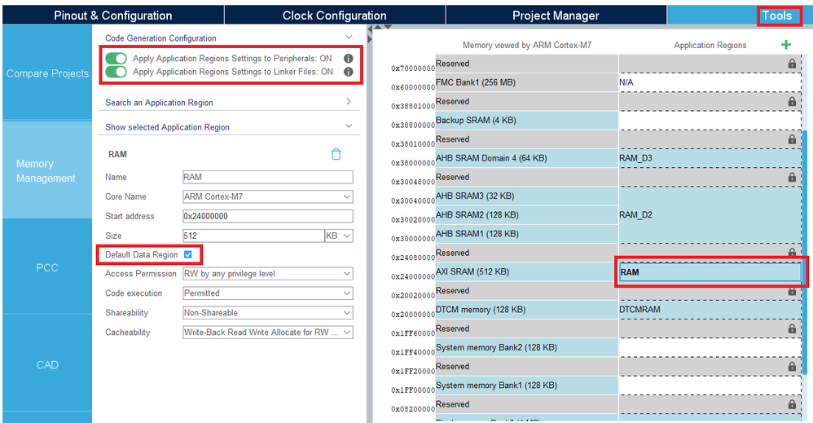Open the Code execution dropdown
The height and width of the screenshot is (423, 813).
267,293
